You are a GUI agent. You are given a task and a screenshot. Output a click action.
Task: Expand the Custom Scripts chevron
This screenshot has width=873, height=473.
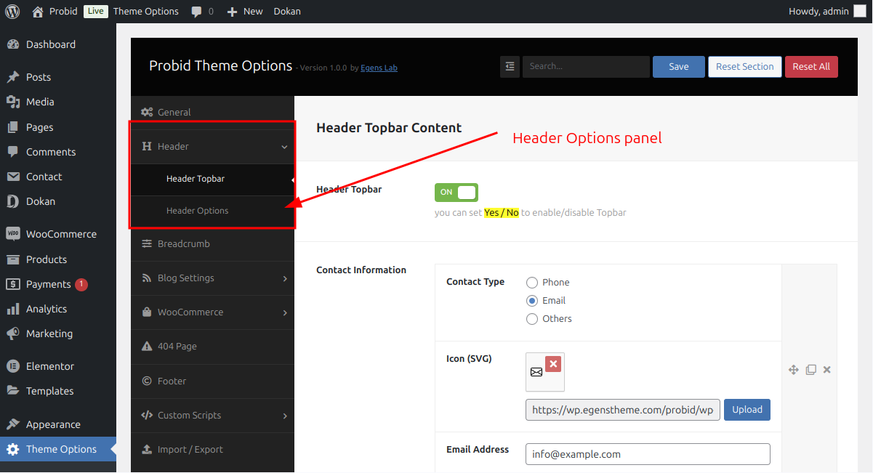click(284, 416)
